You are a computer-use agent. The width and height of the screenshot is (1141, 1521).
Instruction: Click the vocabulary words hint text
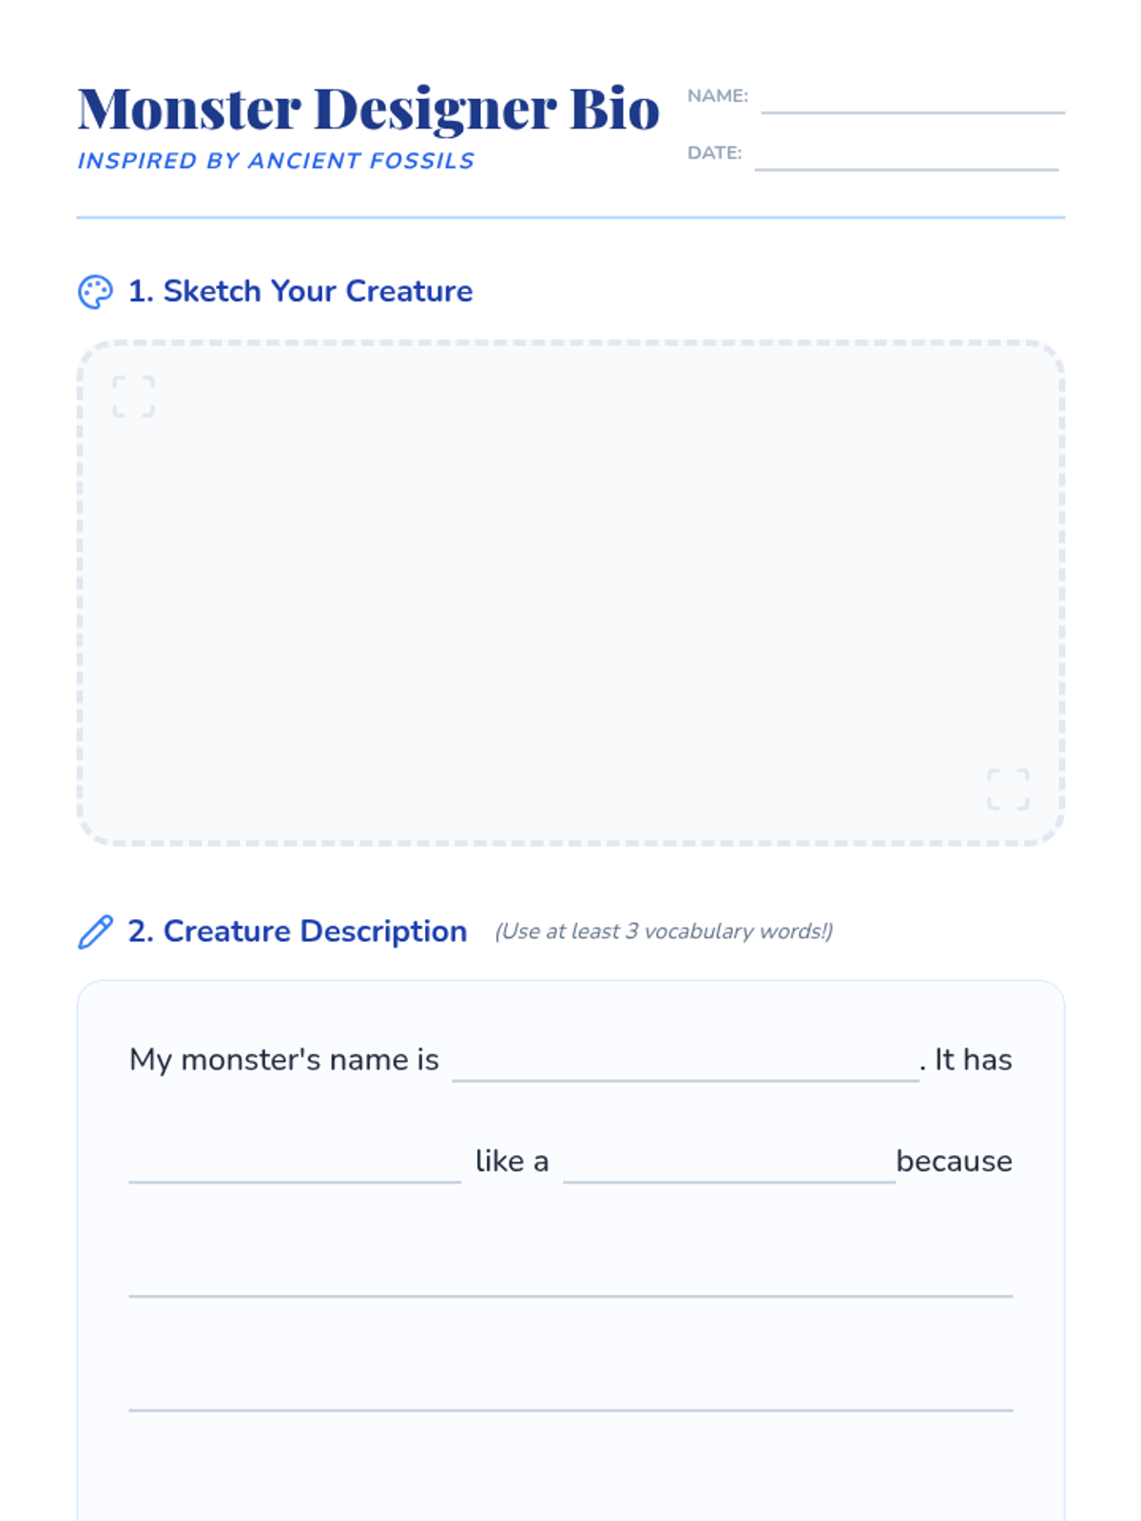(x=664, y=932)
